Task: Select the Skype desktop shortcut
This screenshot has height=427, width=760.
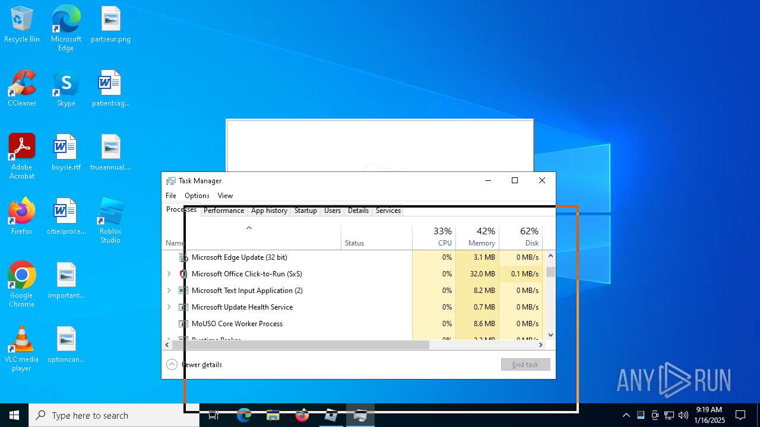Action: (x=66, y=89)
